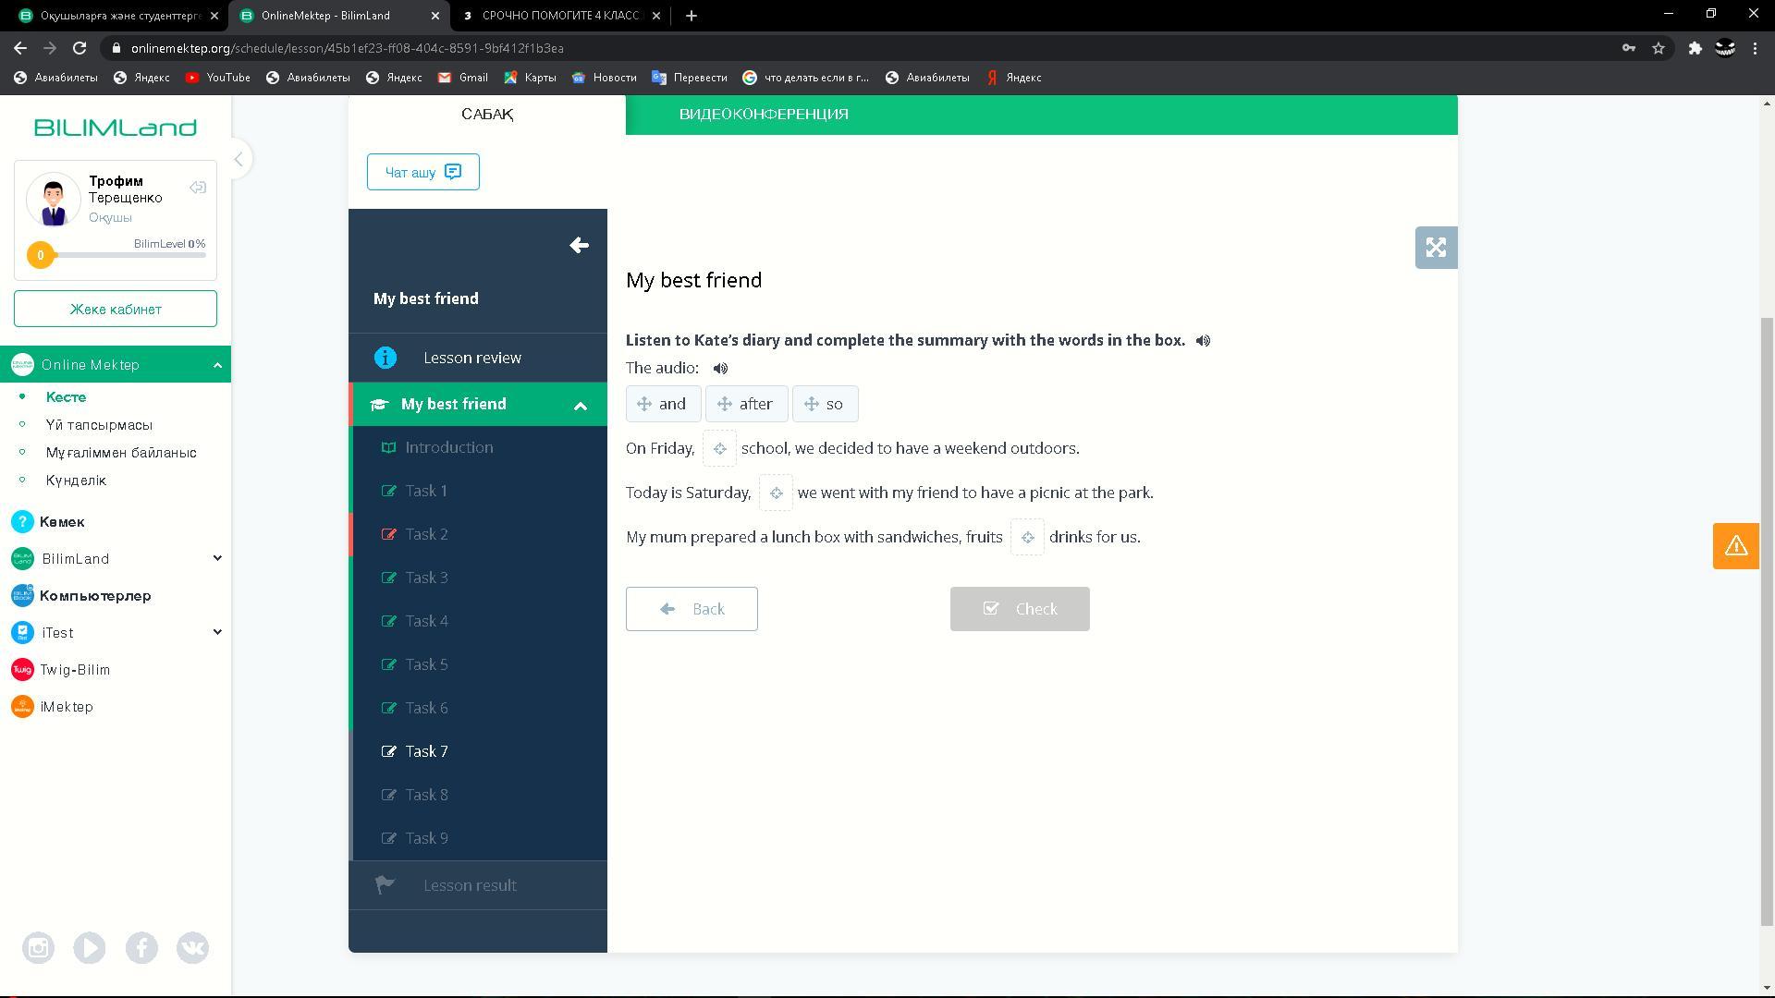Expand lesson to fullscreen with arrows icon
Screen dimensions: 1775x998
[x=1436, y=248]
